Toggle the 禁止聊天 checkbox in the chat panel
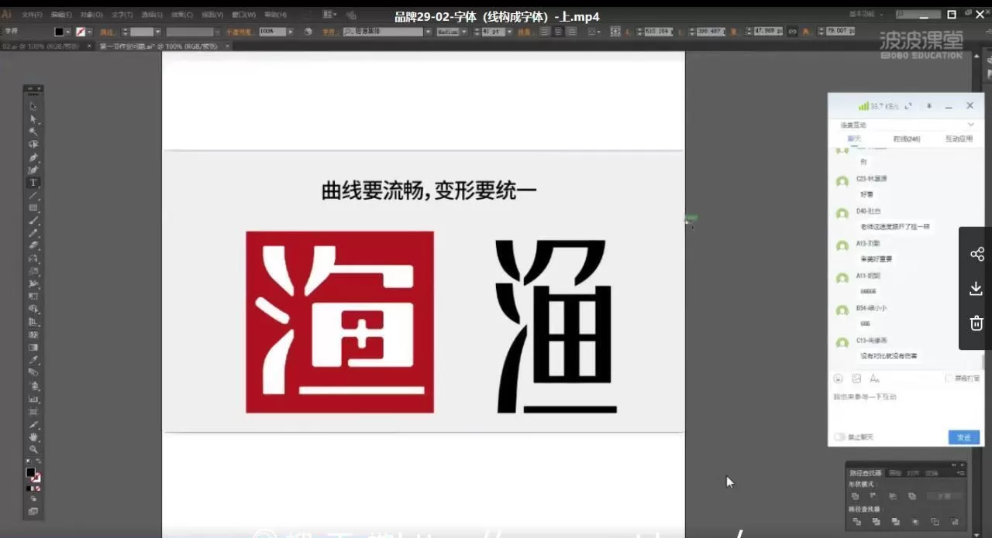This screenshot has width=992, height=538. (839, 436)
